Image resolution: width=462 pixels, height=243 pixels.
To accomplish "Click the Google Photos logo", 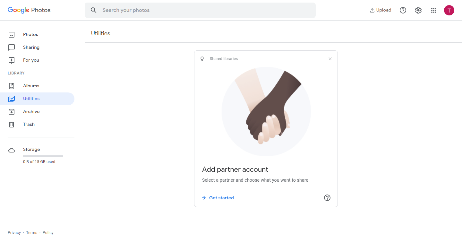I will [x=29, y=10].
